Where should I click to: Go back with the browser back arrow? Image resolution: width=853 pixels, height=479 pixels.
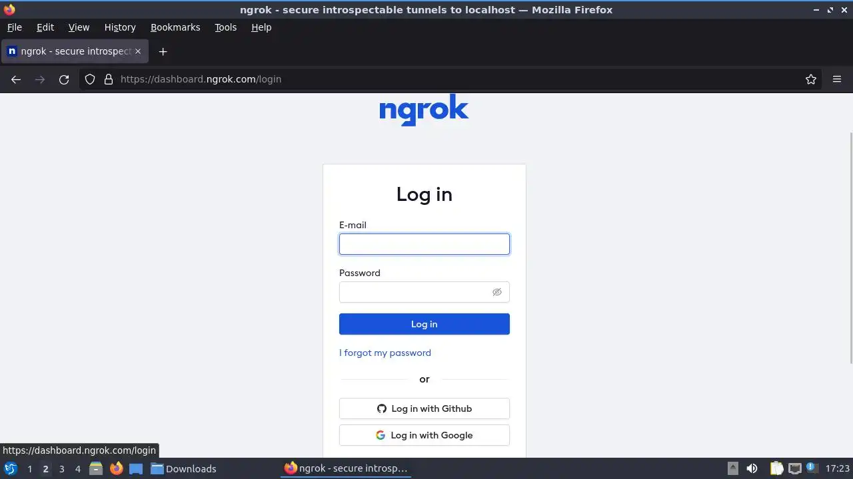tap(16, 79)
